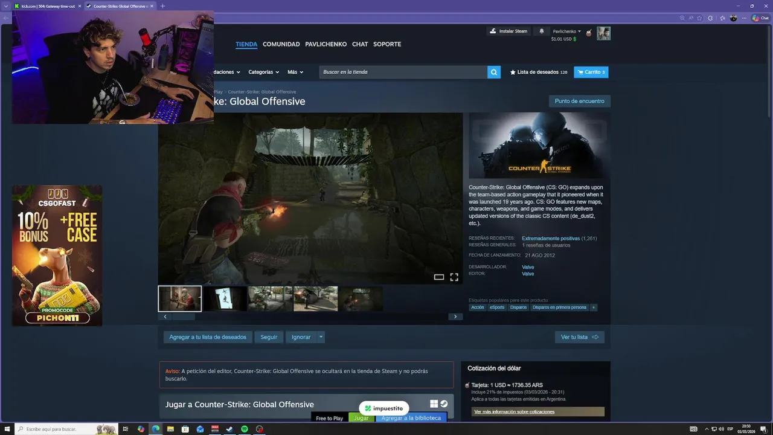The width and height of the screenshot is (773, 435).
Task: Click the read aloud icon in address bar
Action: (691, 18)
